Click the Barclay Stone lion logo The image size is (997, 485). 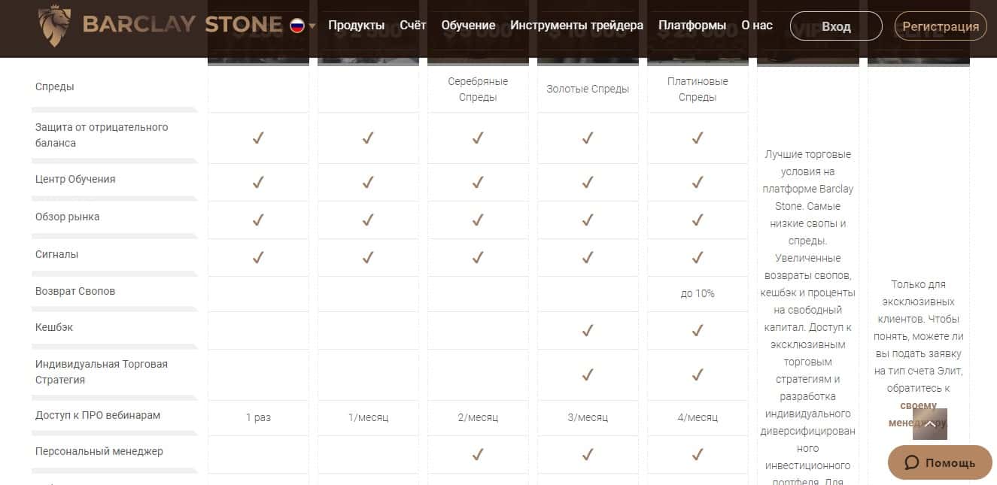[x=55, y=25]
